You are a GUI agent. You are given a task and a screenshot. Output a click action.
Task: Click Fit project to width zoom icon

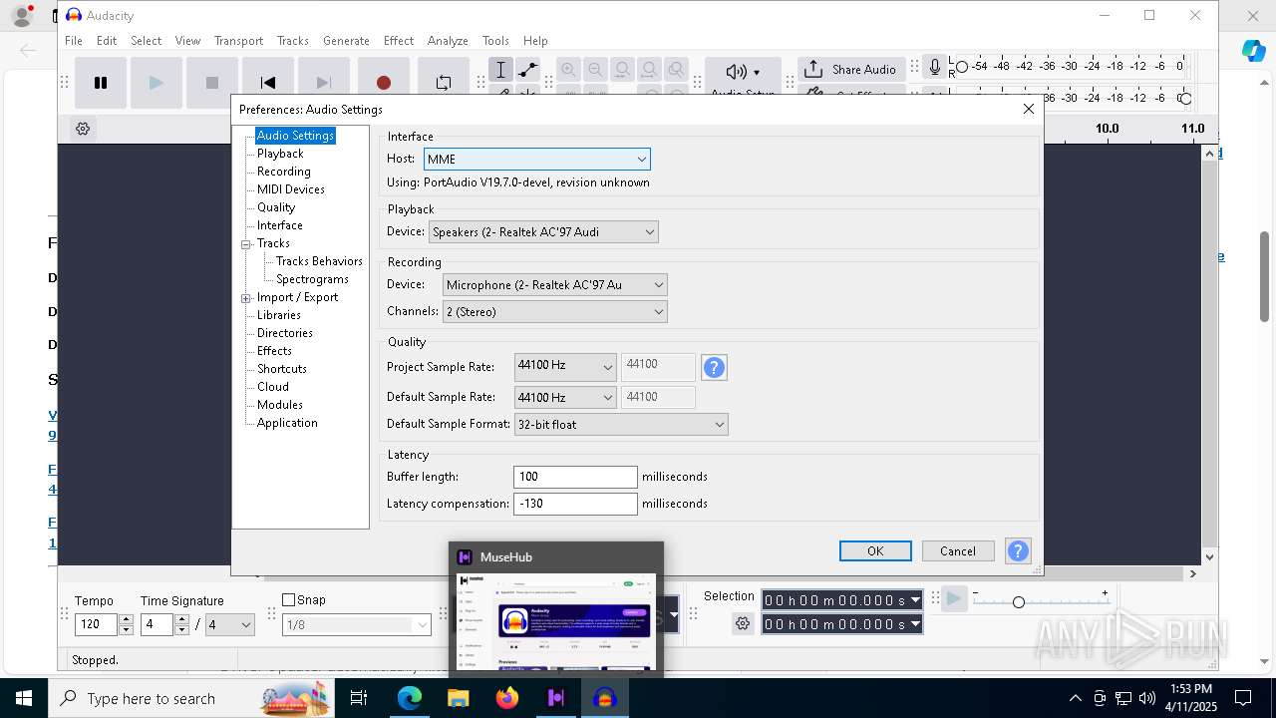(x=649, y=70)
